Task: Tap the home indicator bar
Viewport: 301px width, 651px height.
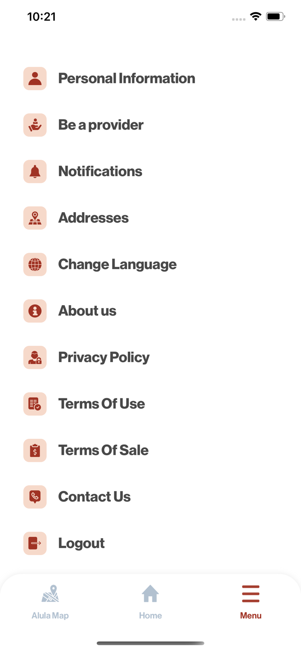Action: [x=150, y=644]
